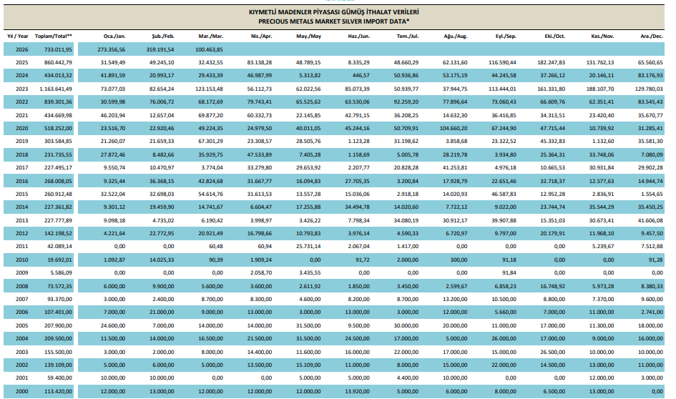676x399 pixels.
Task: Click the 2024 June value 446,57
Action: point(359,76)
